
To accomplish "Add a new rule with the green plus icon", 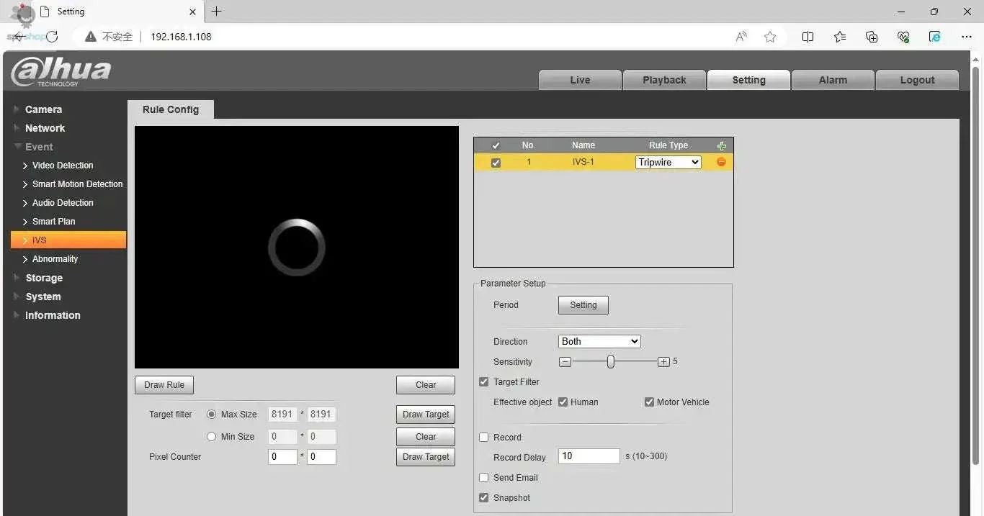I will [721, 145].
